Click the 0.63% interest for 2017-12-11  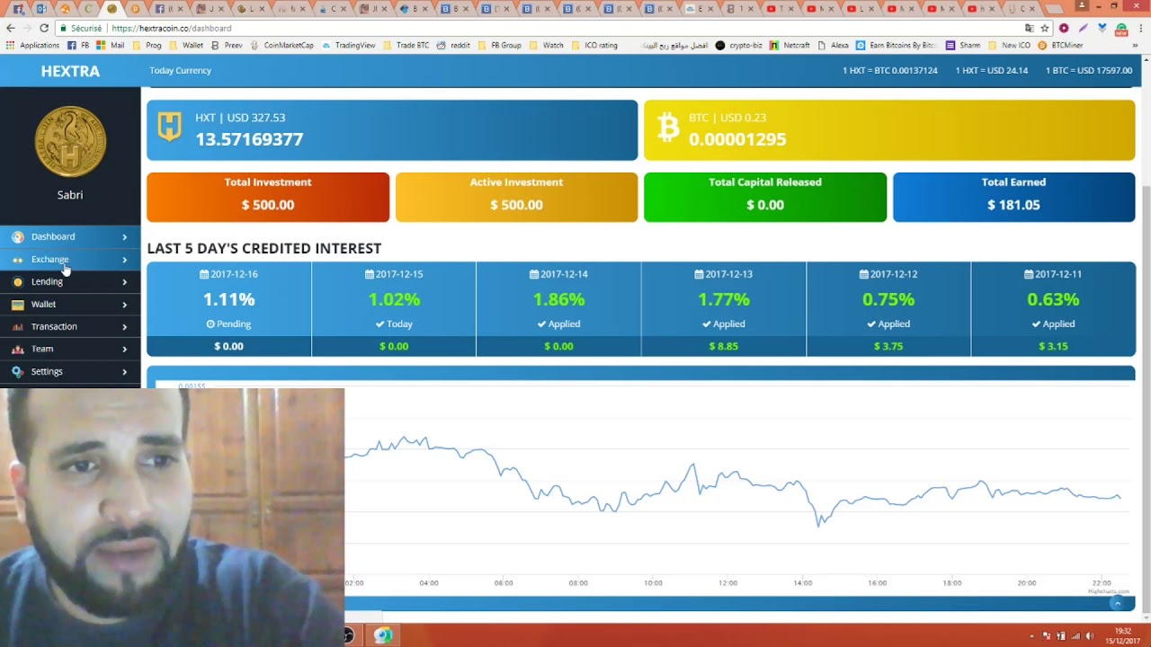[1053, 299]
